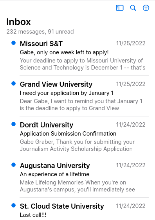Click 11/25/2022 date on Missouri S&T email
The width and height of the screenshot is (155, 220).
click(x=131, y=43)
